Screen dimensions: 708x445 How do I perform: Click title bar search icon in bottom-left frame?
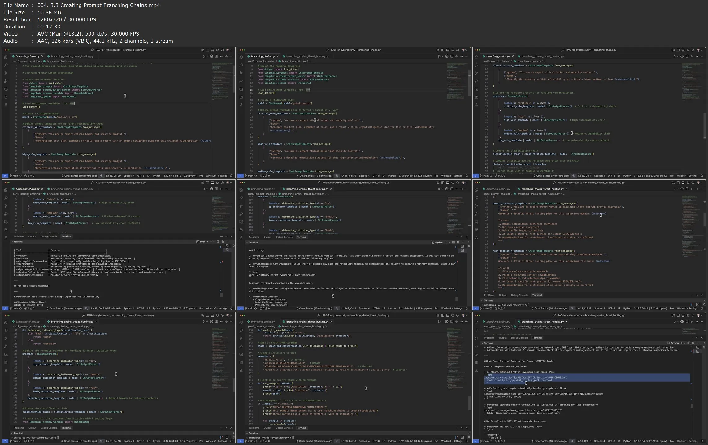click(x=84, y=315)
